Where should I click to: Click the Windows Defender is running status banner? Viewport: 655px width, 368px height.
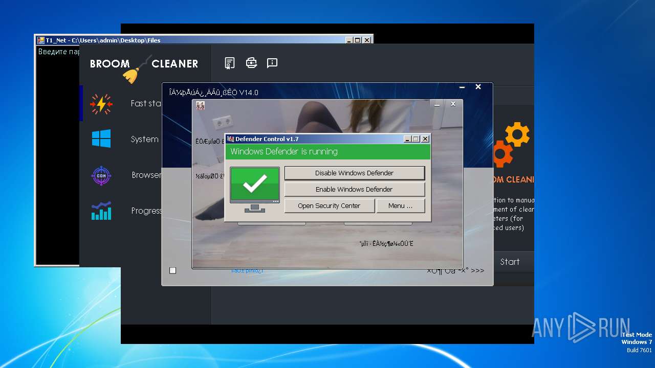(x=327, y=152)
